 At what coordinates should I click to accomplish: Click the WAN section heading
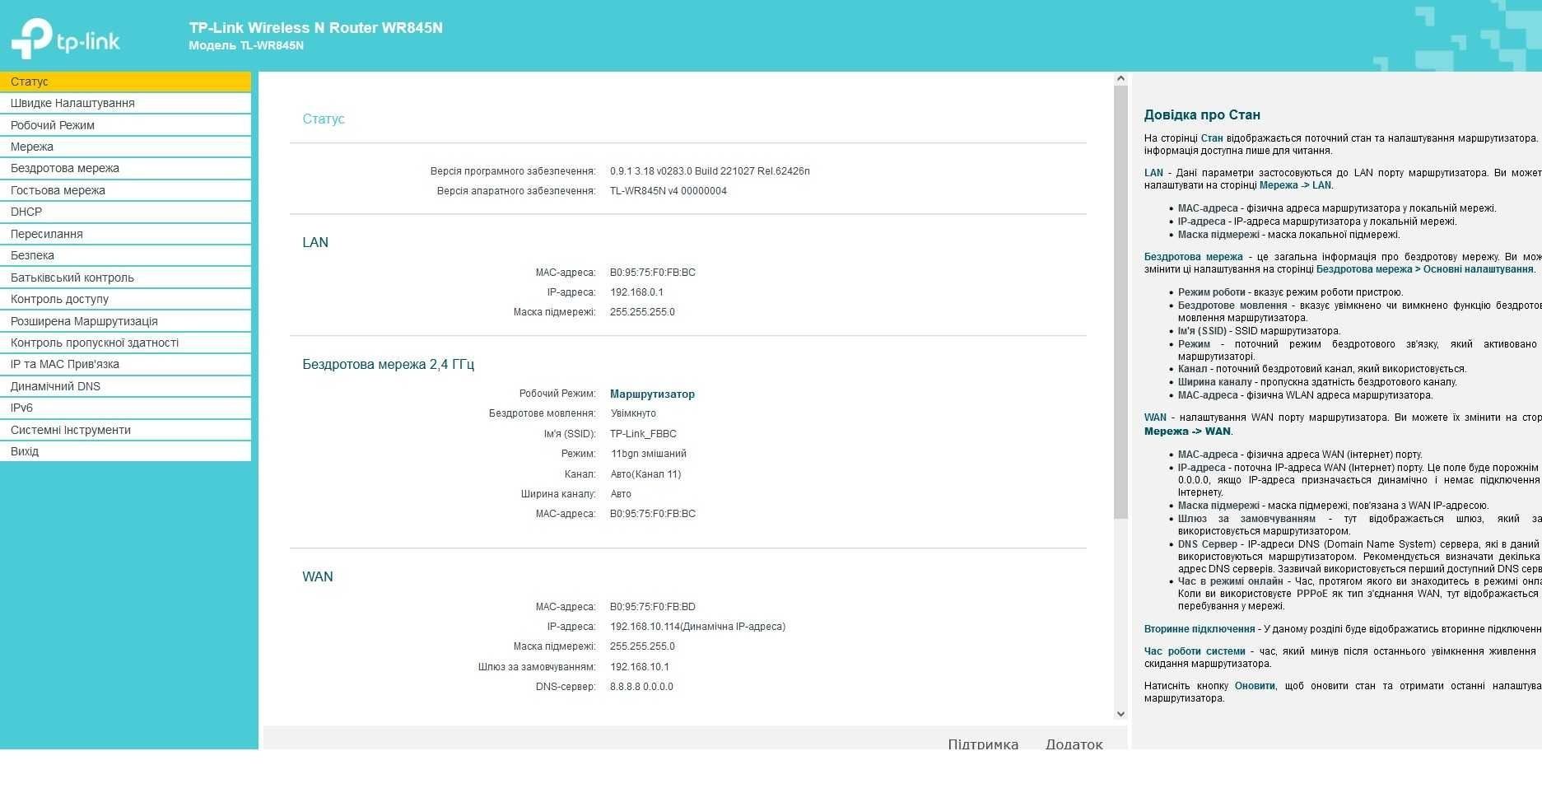coord(318,576)
